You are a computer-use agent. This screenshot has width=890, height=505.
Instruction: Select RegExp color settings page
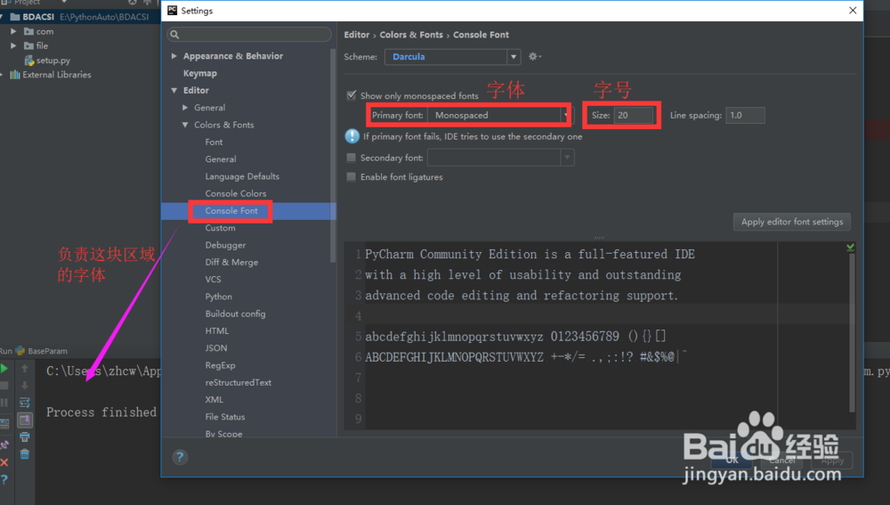coord(220,365)
